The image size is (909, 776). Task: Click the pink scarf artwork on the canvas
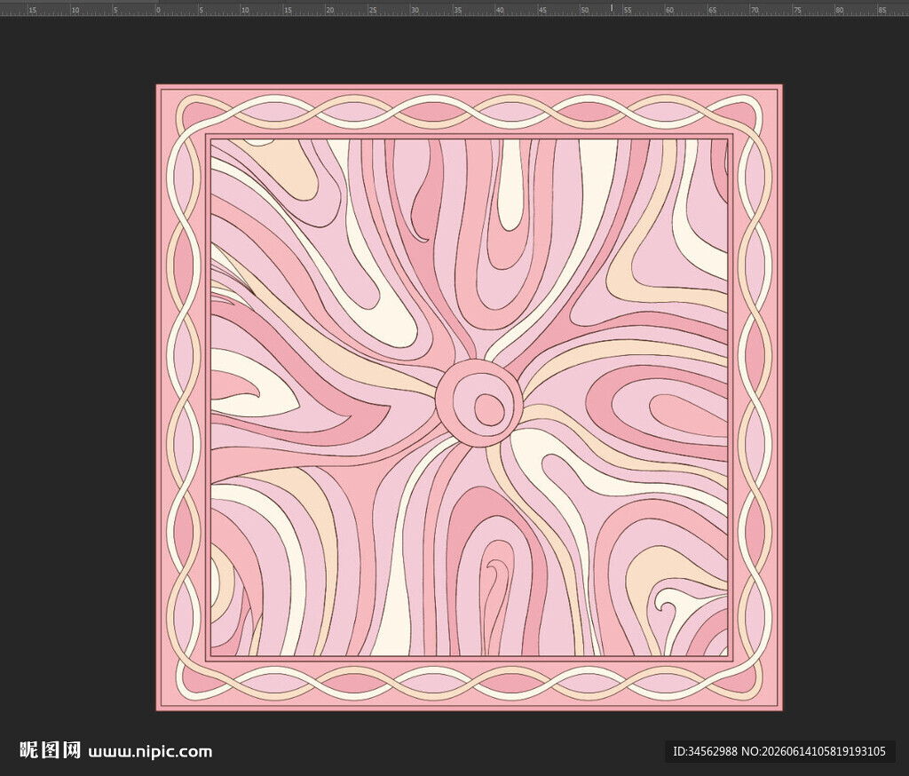point(470,397)
